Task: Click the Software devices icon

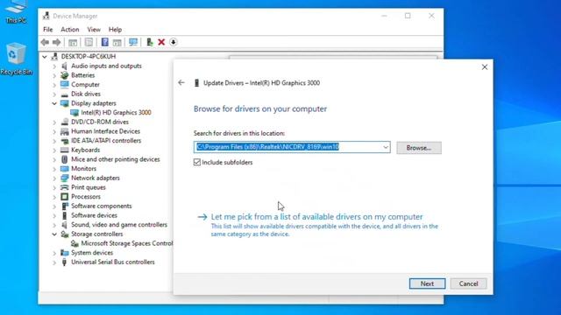Action: click(x=64, y=215)
